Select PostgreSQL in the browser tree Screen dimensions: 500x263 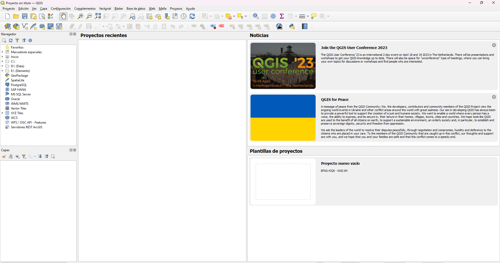tap(19, 85)
